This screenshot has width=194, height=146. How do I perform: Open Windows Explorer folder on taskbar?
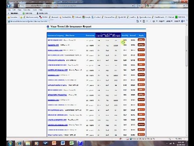point(28,143)
